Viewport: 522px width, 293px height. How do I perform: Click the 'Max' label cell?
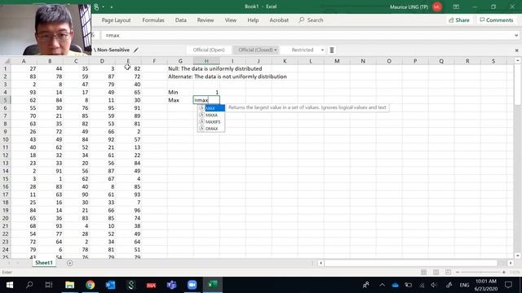click(x=180, y=100)
